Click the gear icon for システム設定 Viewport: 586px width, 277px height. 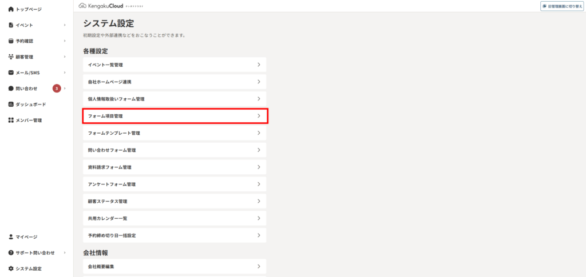(11, 268)
